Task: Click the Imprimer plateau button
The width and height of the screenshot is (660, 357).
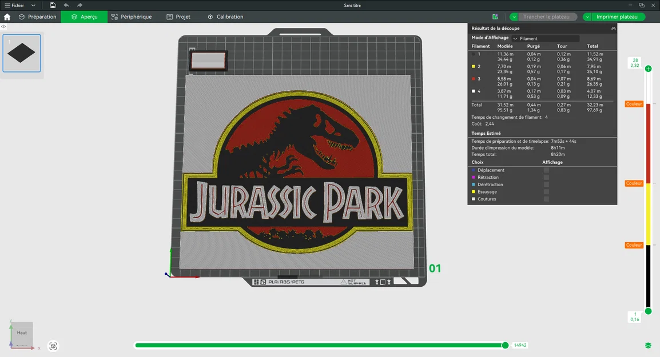Action: (x=618, y=17)
